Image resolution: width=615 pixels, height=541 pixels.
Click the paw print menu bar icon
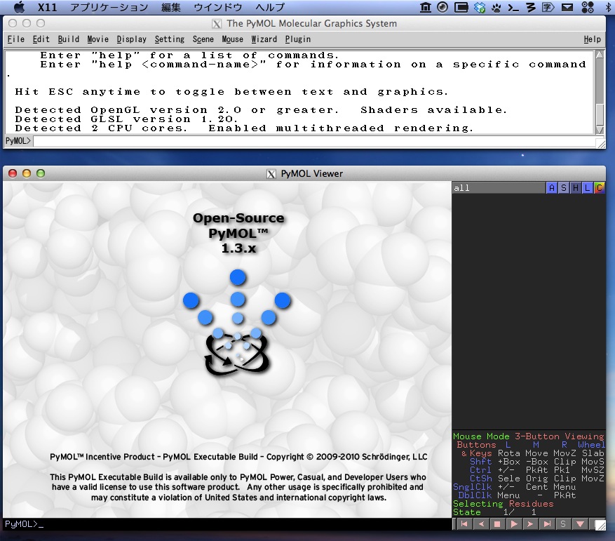click(496, 7)
